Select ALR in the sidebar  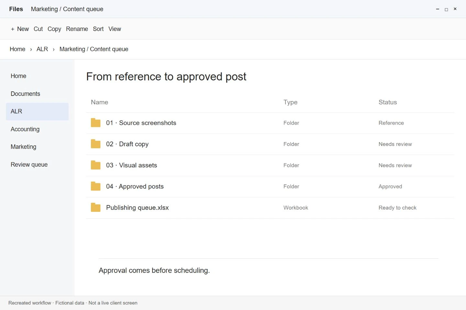37,111
